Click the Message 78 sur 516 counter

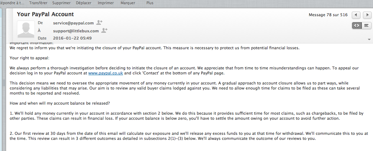(x=328, y=15)
